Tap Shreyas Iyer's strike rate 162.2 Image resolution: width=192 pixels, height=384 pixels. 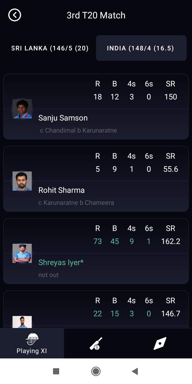[x=171, y=241]
